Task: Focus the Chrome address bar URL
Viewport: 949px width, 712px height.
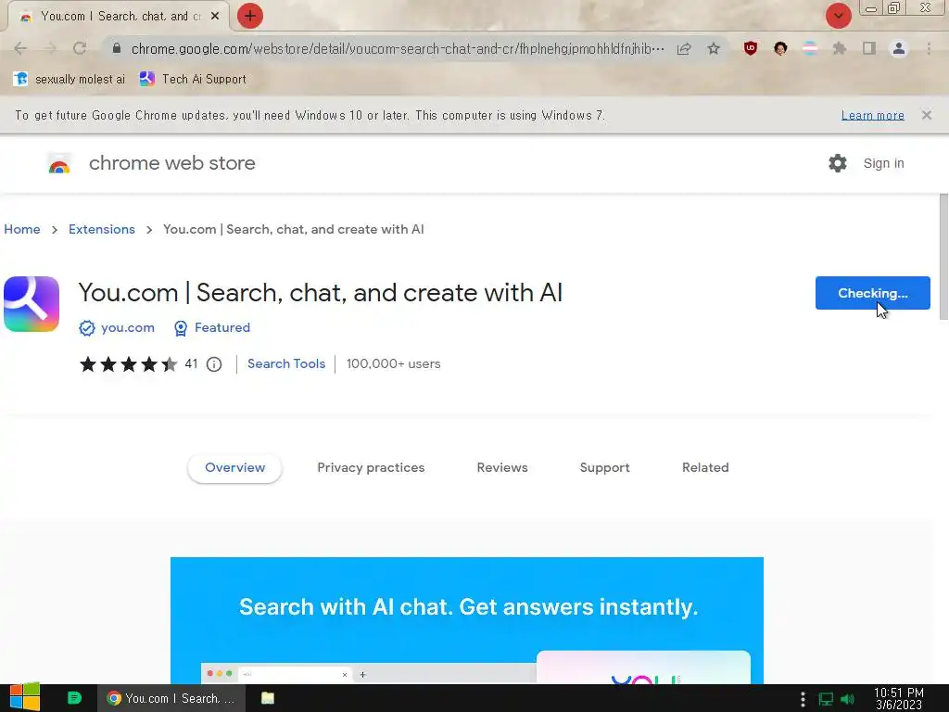Action: [x=397, y=48]
